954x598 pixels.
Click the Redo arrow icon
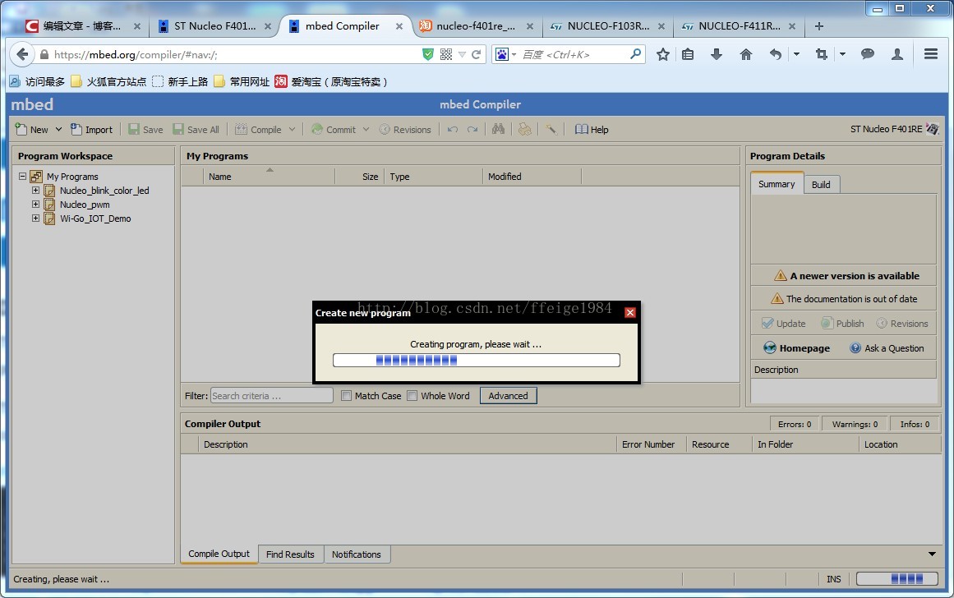(472, 130)
